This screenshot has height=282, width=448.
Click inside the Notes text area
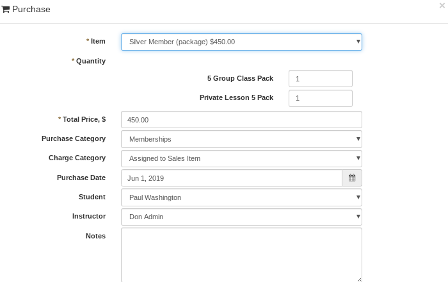pyautogui.click(x=241, y=254)
